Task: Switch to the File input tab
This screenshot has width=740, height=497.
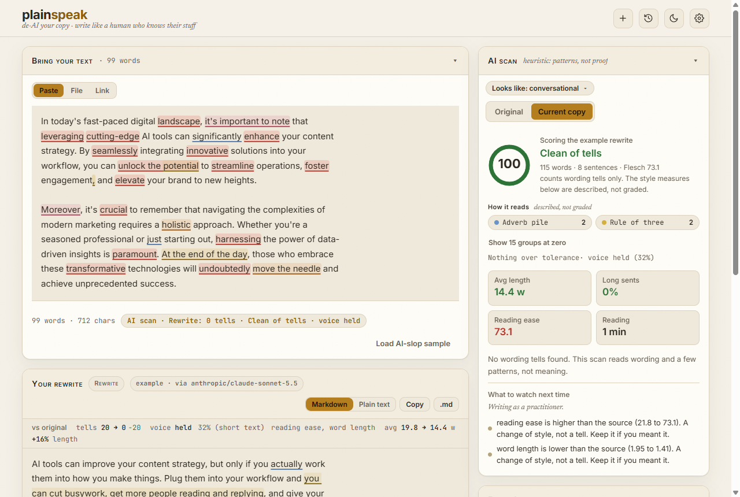Action: pos(76,91)
